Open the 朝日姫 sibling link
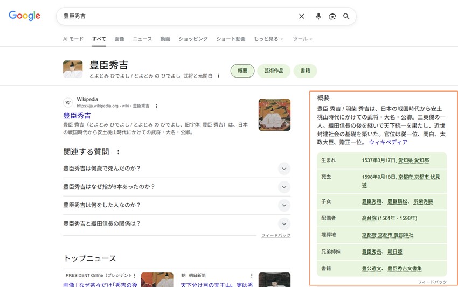The width and height of the screenshot is (458, 287). (x=395, y=251)
